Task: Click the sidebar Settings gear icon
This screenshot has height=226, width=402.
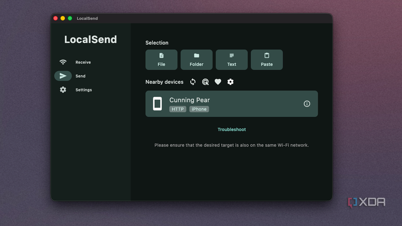Action: coord(63,89)
